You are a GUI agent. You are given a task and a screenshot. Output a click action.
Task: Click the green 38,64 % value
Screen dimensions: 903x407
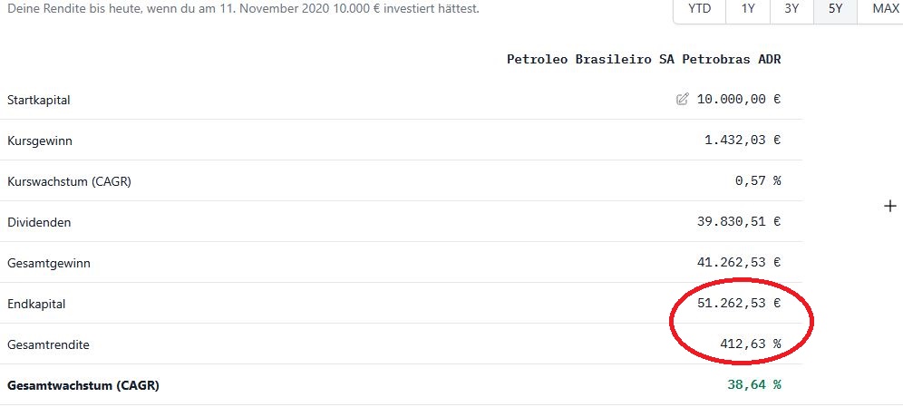click(753, 385)
